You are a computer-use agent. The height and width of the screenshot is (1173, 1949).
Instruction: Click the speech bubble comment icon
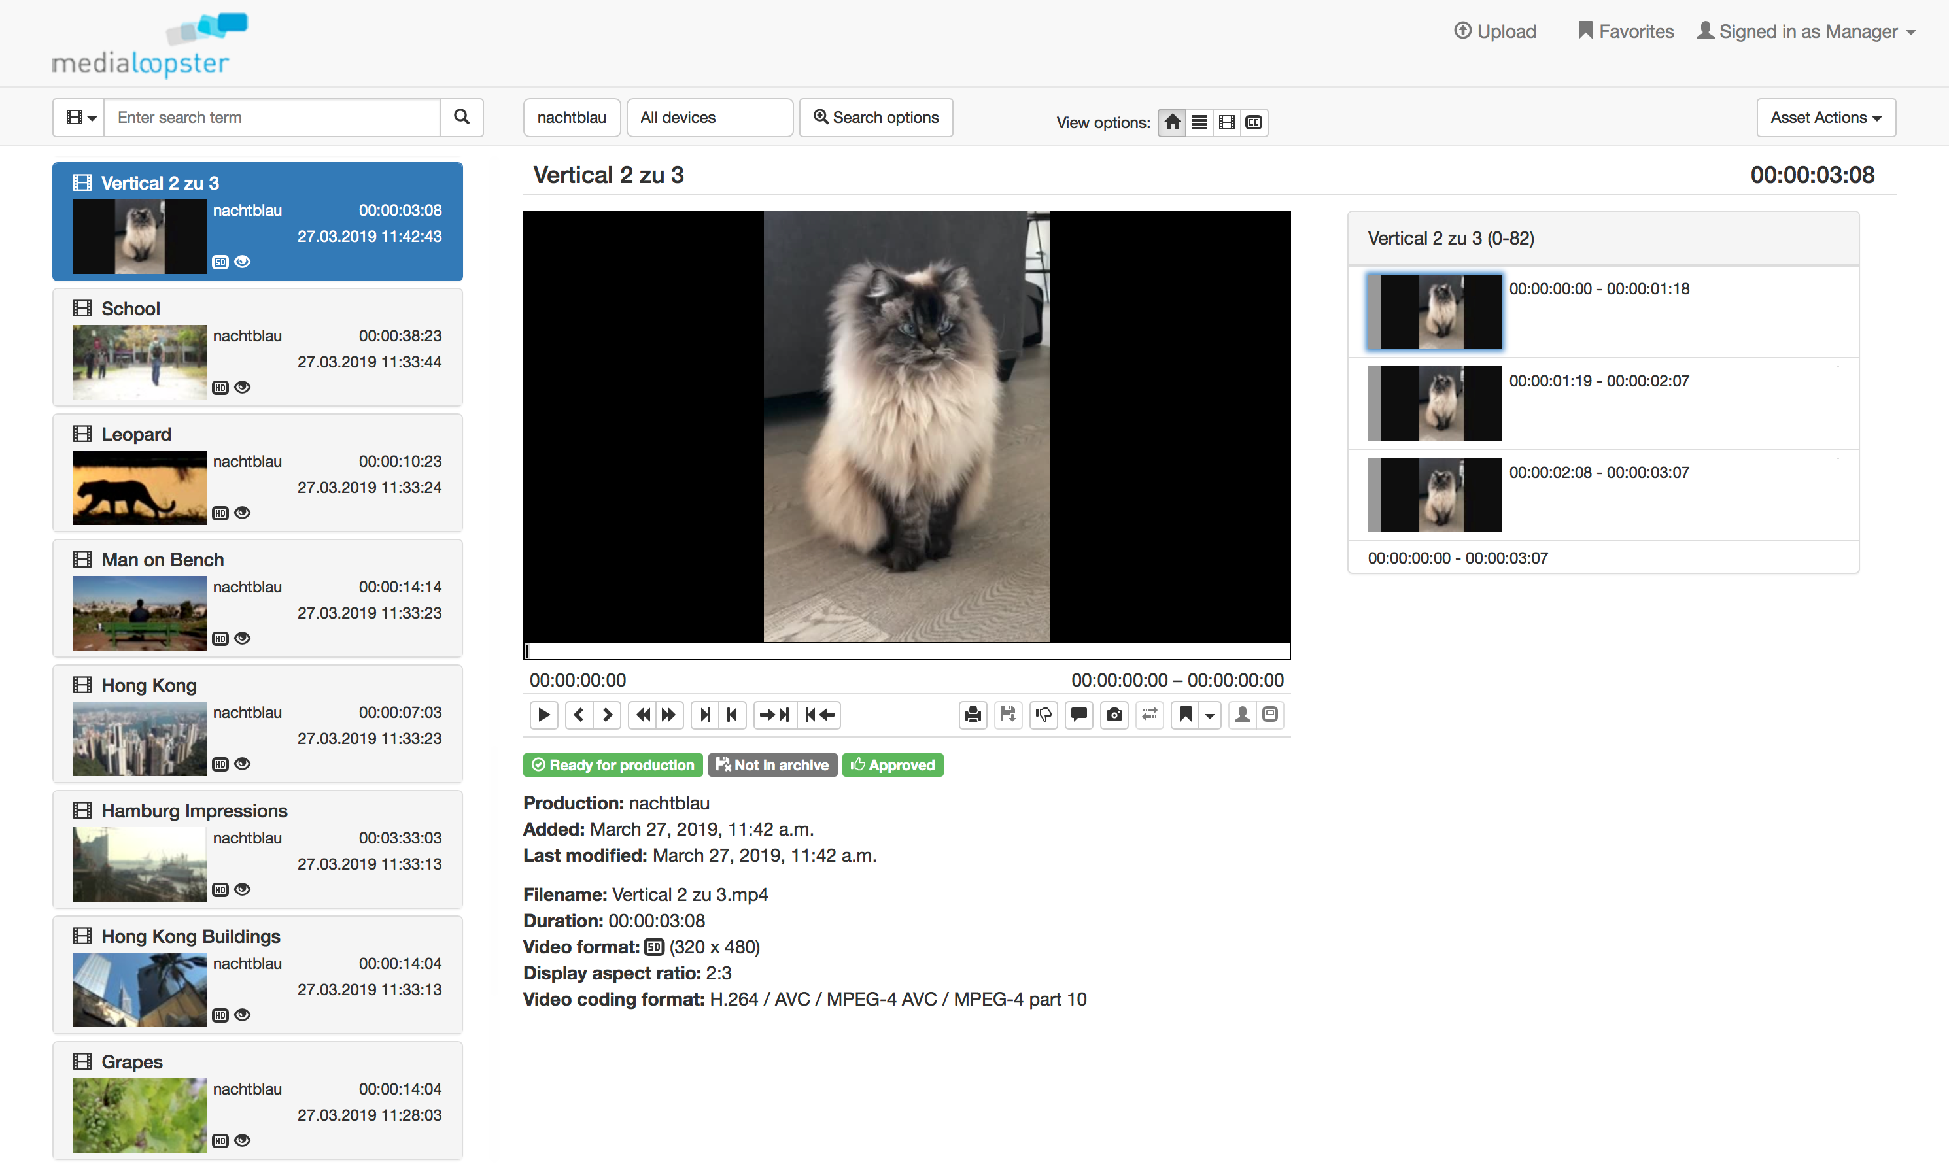point(1078,715)
